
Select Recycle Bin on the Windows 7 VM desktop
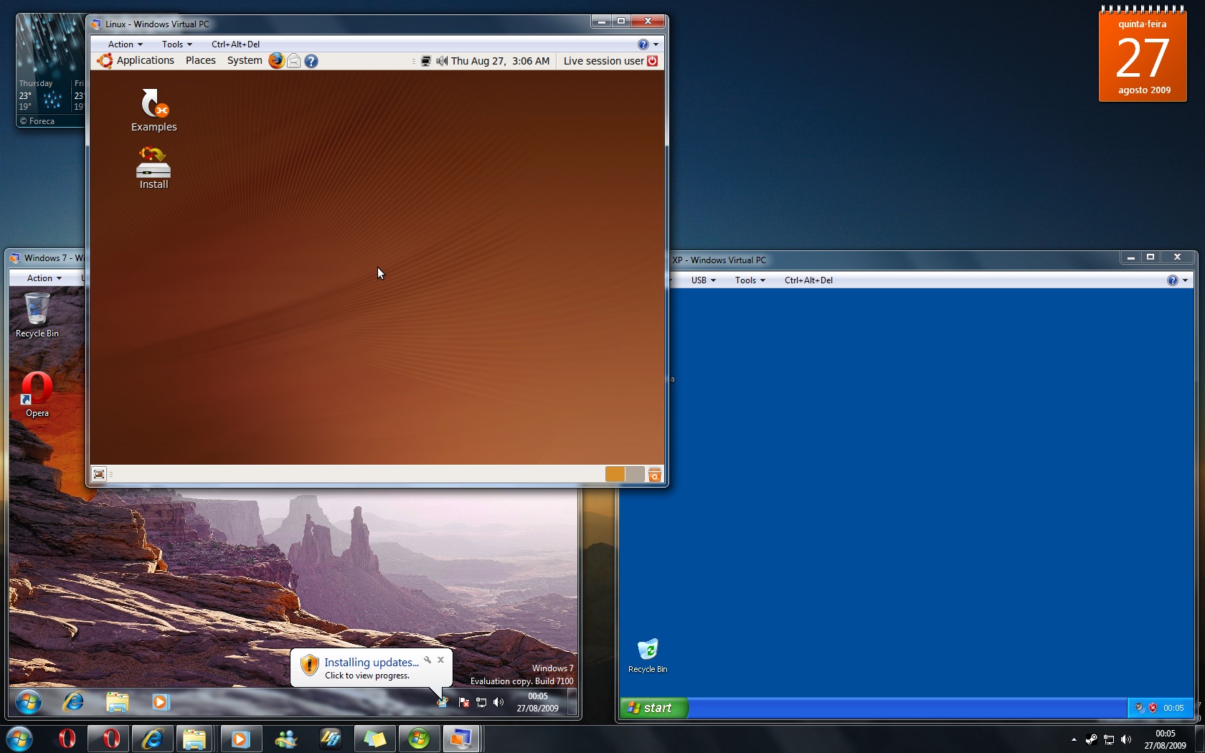click(x=37, y=316)
